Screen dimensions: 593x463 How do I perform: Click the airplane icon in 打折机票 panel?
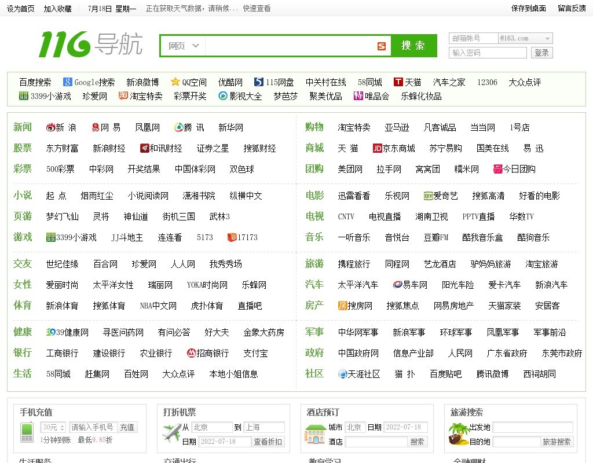coord(171,433)
